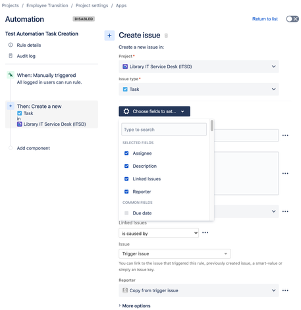Click the field list scrollbar thumb

(211, 126)
